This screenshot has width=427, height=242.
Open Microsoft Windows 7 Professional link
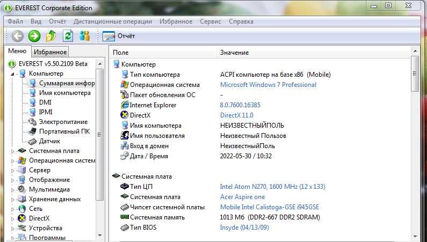pos(268,85)
